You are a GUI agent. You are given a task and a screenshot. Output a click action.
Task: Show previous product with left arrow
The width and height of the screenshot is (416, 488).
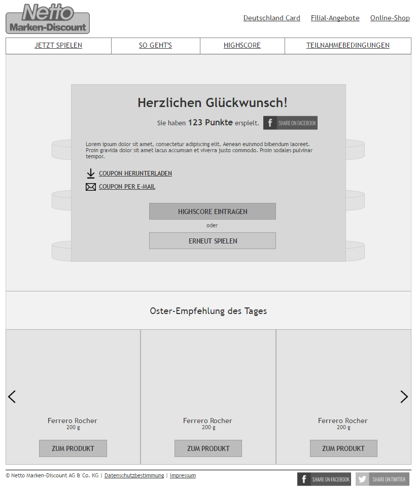pos(12,397)
